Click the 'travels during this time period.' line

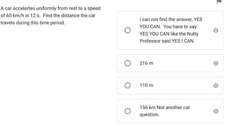pos(33,23)
